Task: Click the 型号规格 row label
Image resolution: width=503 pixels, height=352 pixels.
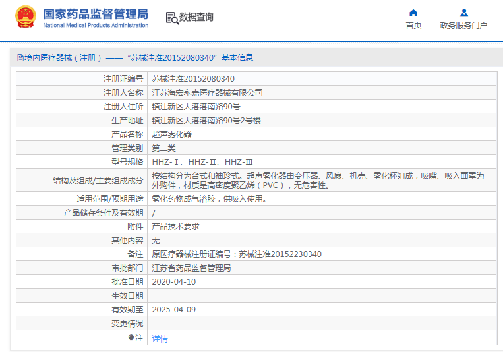Action: tap(127, 161)
